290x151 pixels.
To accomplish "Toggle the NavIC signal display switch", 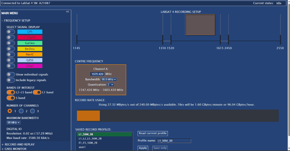I will click(x=11, y=54).
